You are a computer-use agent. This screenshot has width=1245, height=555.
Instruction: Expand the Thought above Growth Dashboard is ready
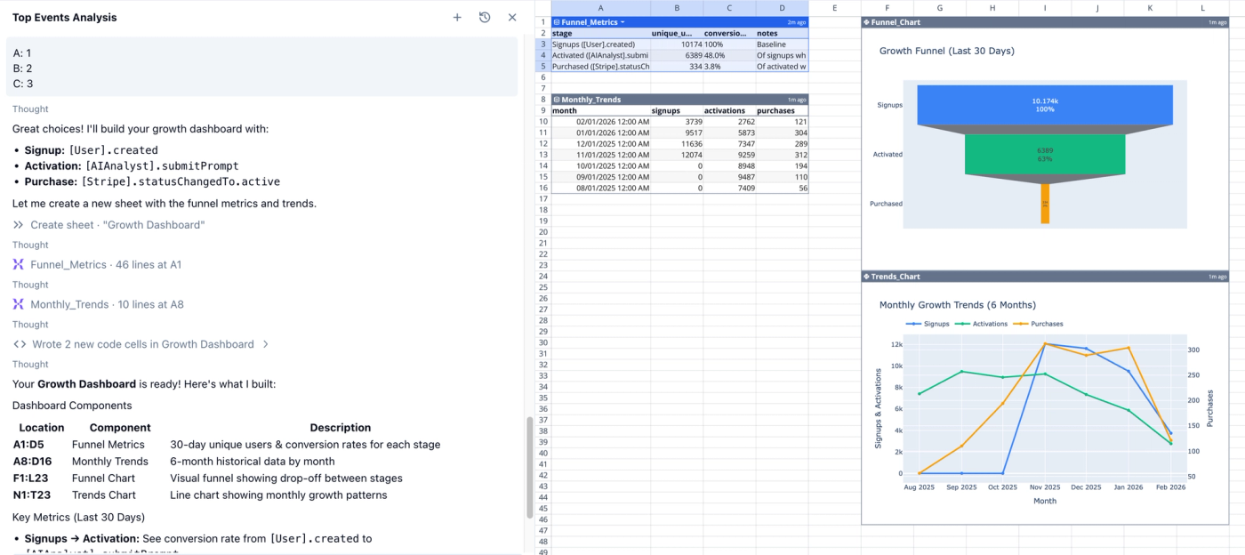[x=30, y=365]
